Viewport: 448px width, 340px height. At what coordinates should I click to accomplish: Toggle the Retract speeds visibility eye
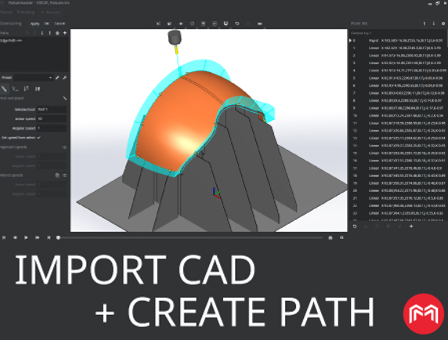pos(64,175)
